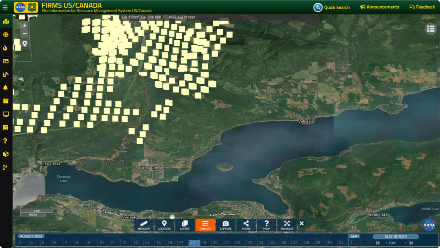
Task: Select August 3 on timeline
Action: 21,243
